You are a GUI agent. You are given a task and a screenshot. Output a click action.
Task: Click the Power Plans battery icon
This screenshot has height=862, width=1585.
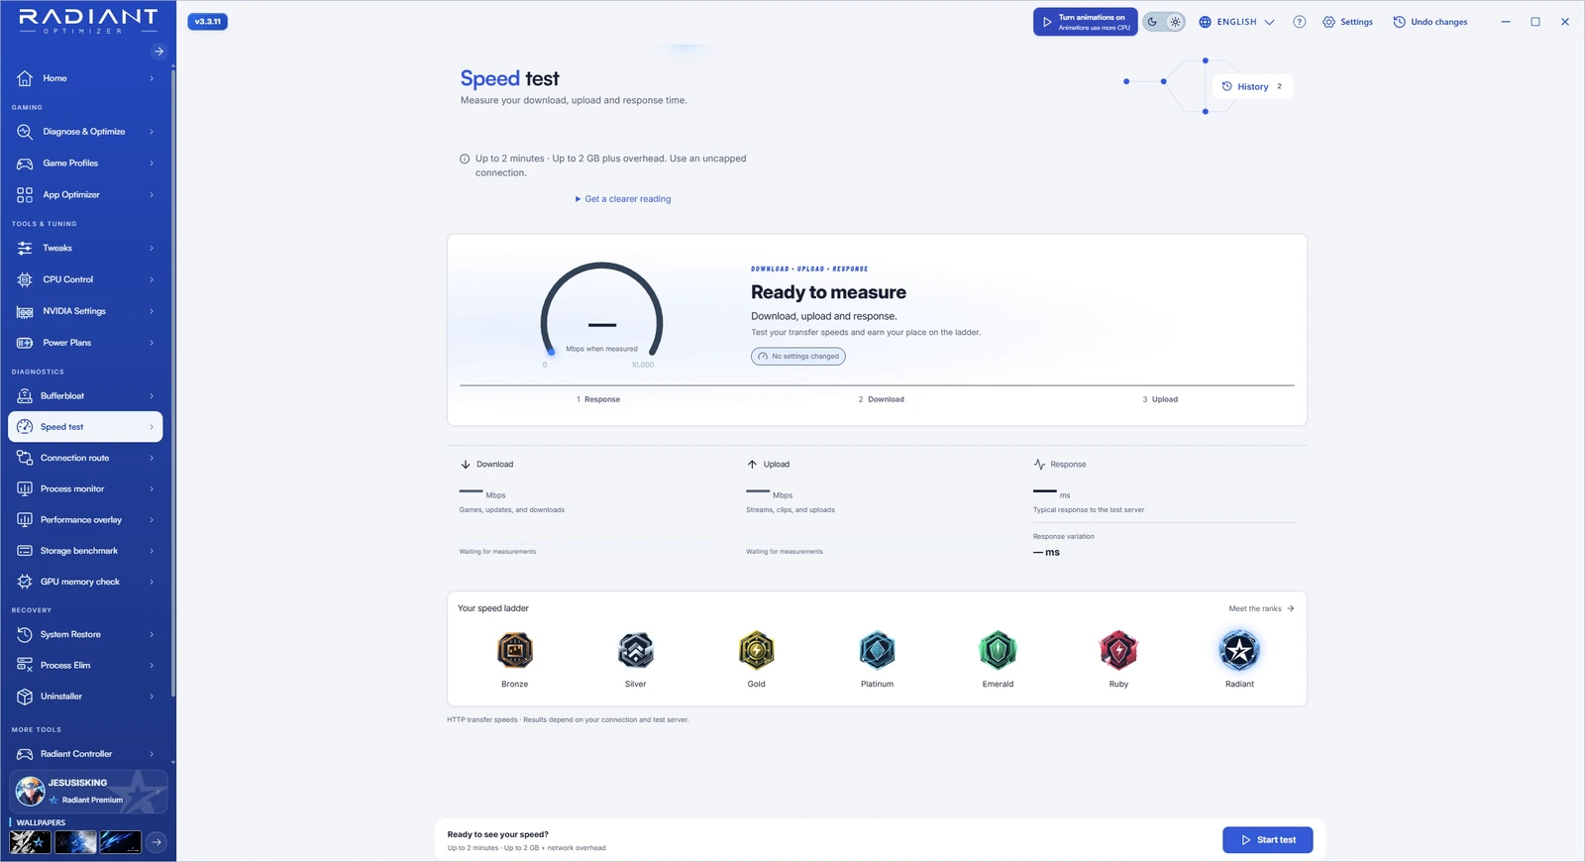pyautogui.click(x=25, y=343)
